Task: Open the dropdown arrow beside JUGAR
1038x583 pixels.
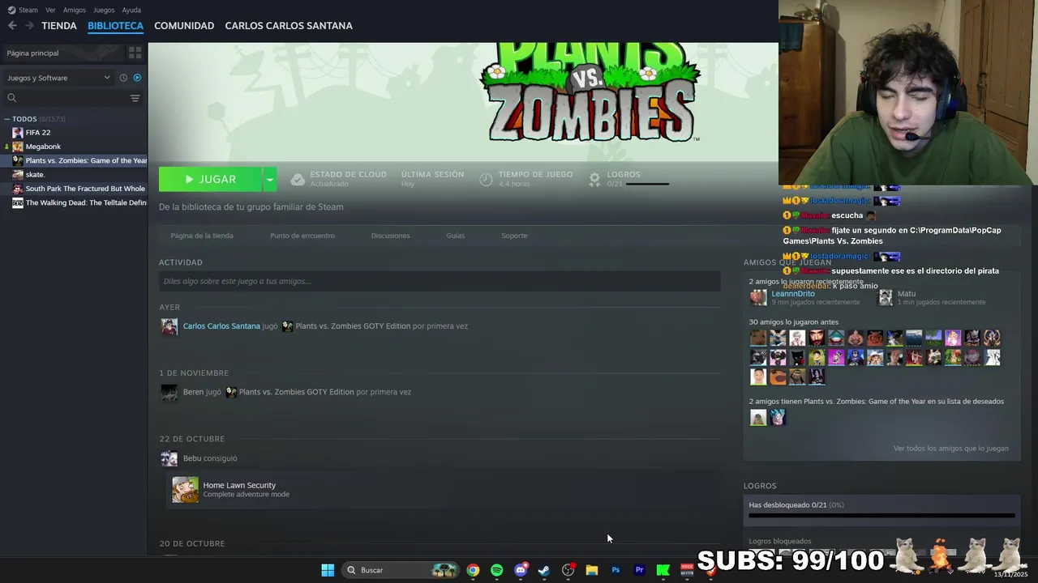Action: click(x=270, y=179)
